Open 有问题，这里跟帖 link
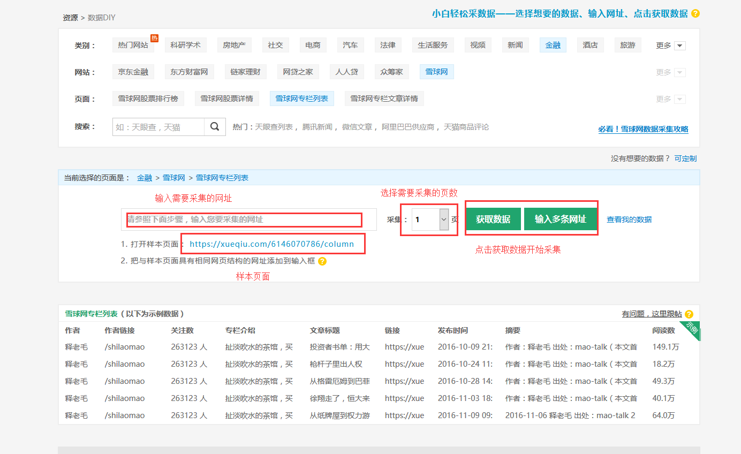 click(652, 314)
